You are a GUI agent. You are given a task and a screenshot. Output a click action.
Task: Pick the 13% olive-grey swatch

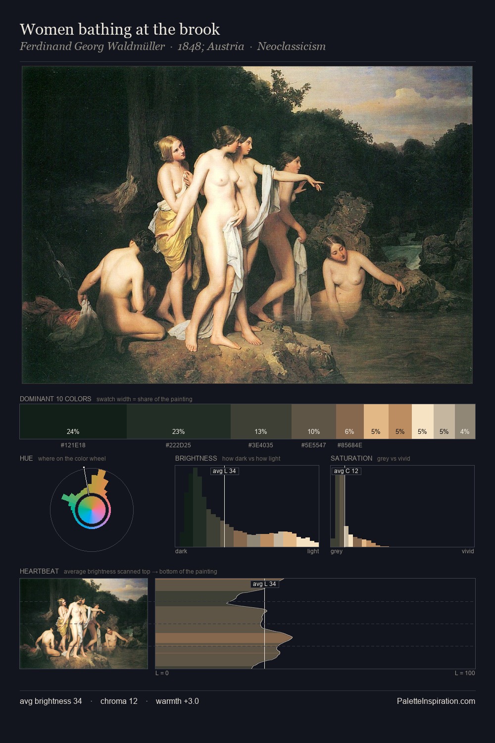[261, 422]
